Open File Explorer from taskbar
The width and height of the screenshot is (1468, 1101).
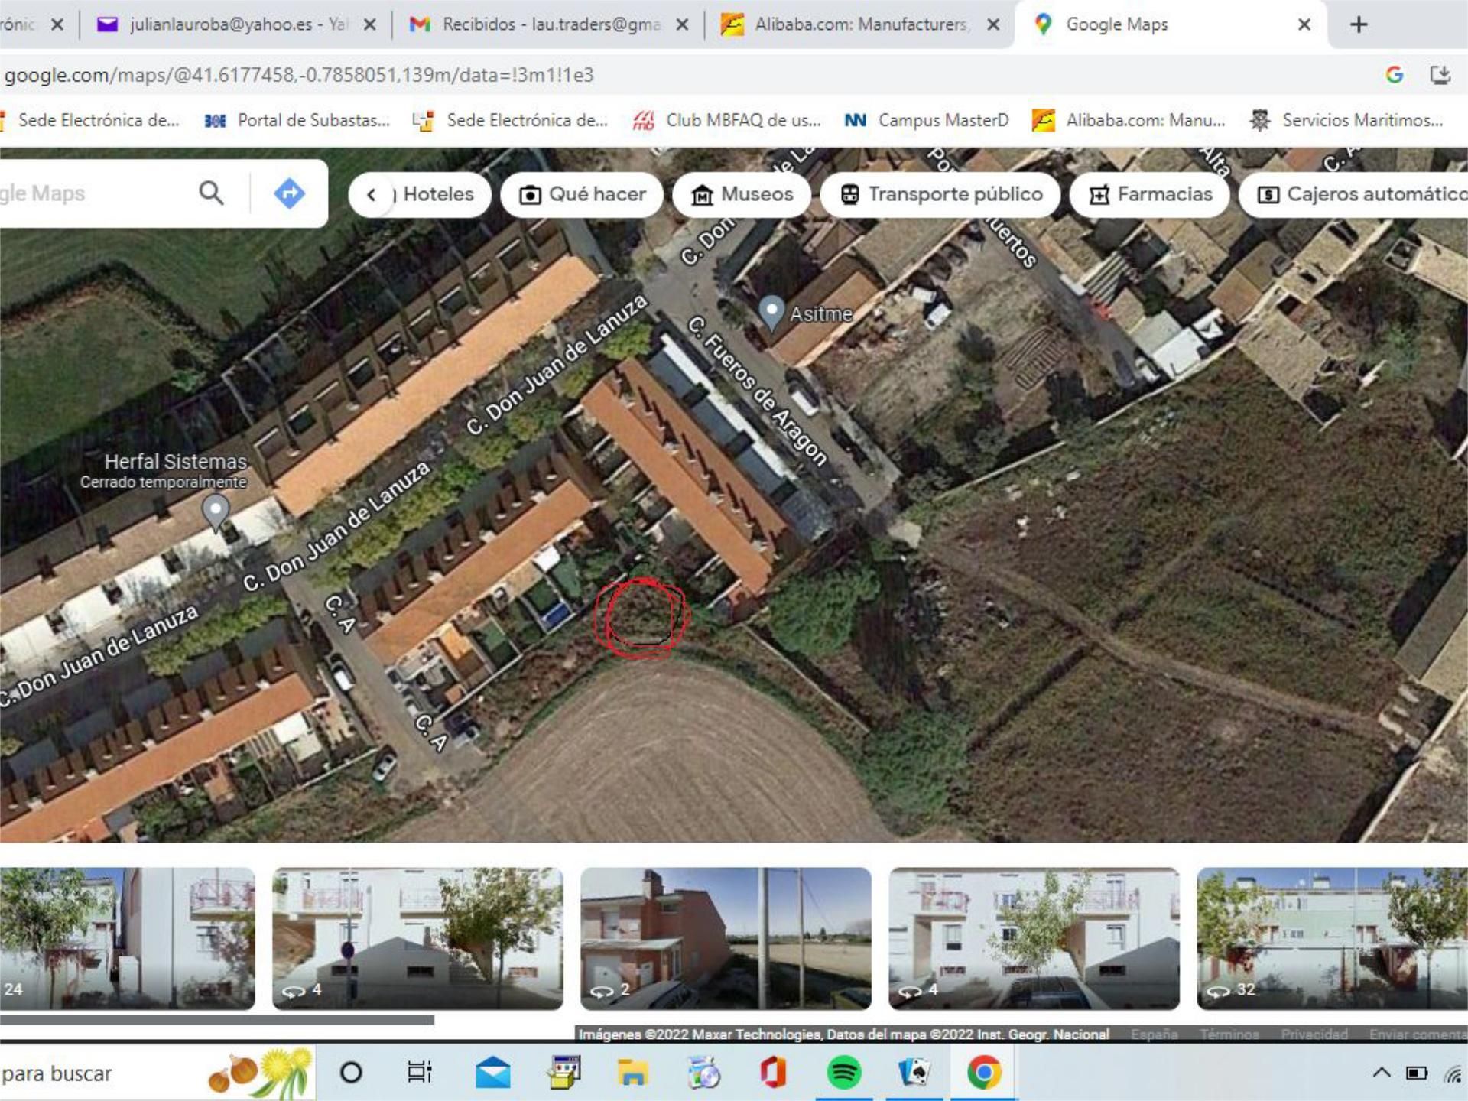click(632, 1073)
